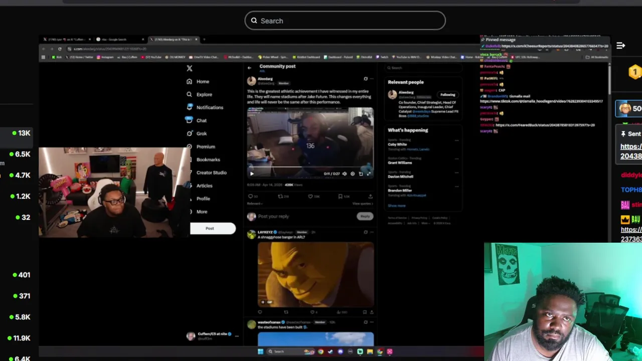The width and height of the screenshot is (642, 361).
Task: Open the video settings gear icon
Action: pos(353,173)
